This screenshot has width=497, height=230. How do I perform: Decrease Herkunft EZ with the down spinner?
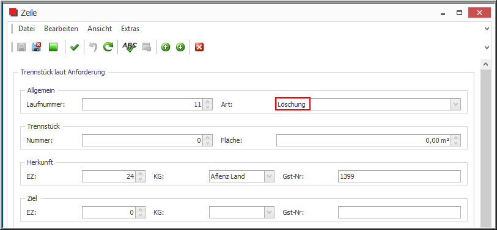141,179
